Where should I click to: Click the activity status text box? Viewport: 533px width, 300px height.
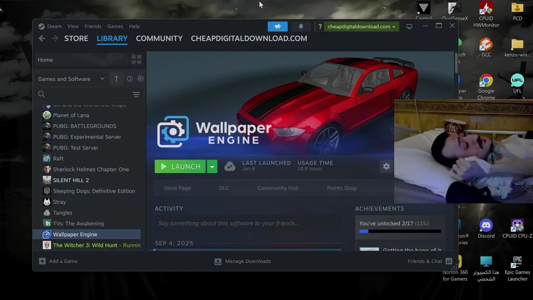click(248, 223)
